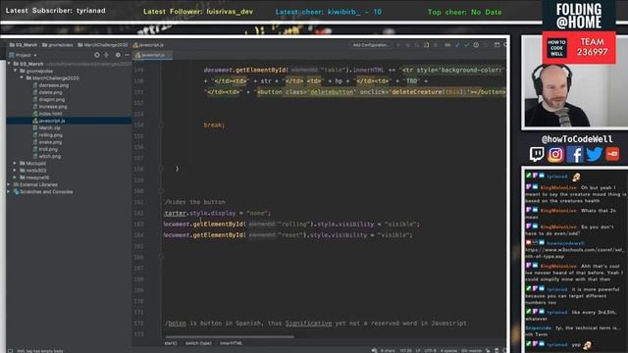The width and height of the screenshot is (628, 353).
Task: Click the UTF-8 encoding status bar entry
Action: [431, 351]
